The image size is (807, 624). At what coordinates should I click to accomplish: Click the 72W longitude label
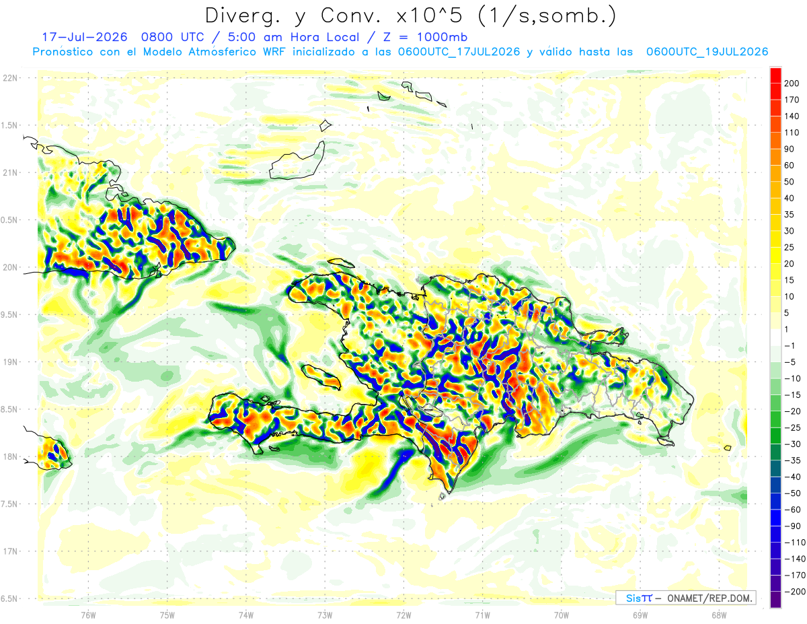tap(403, 615)
